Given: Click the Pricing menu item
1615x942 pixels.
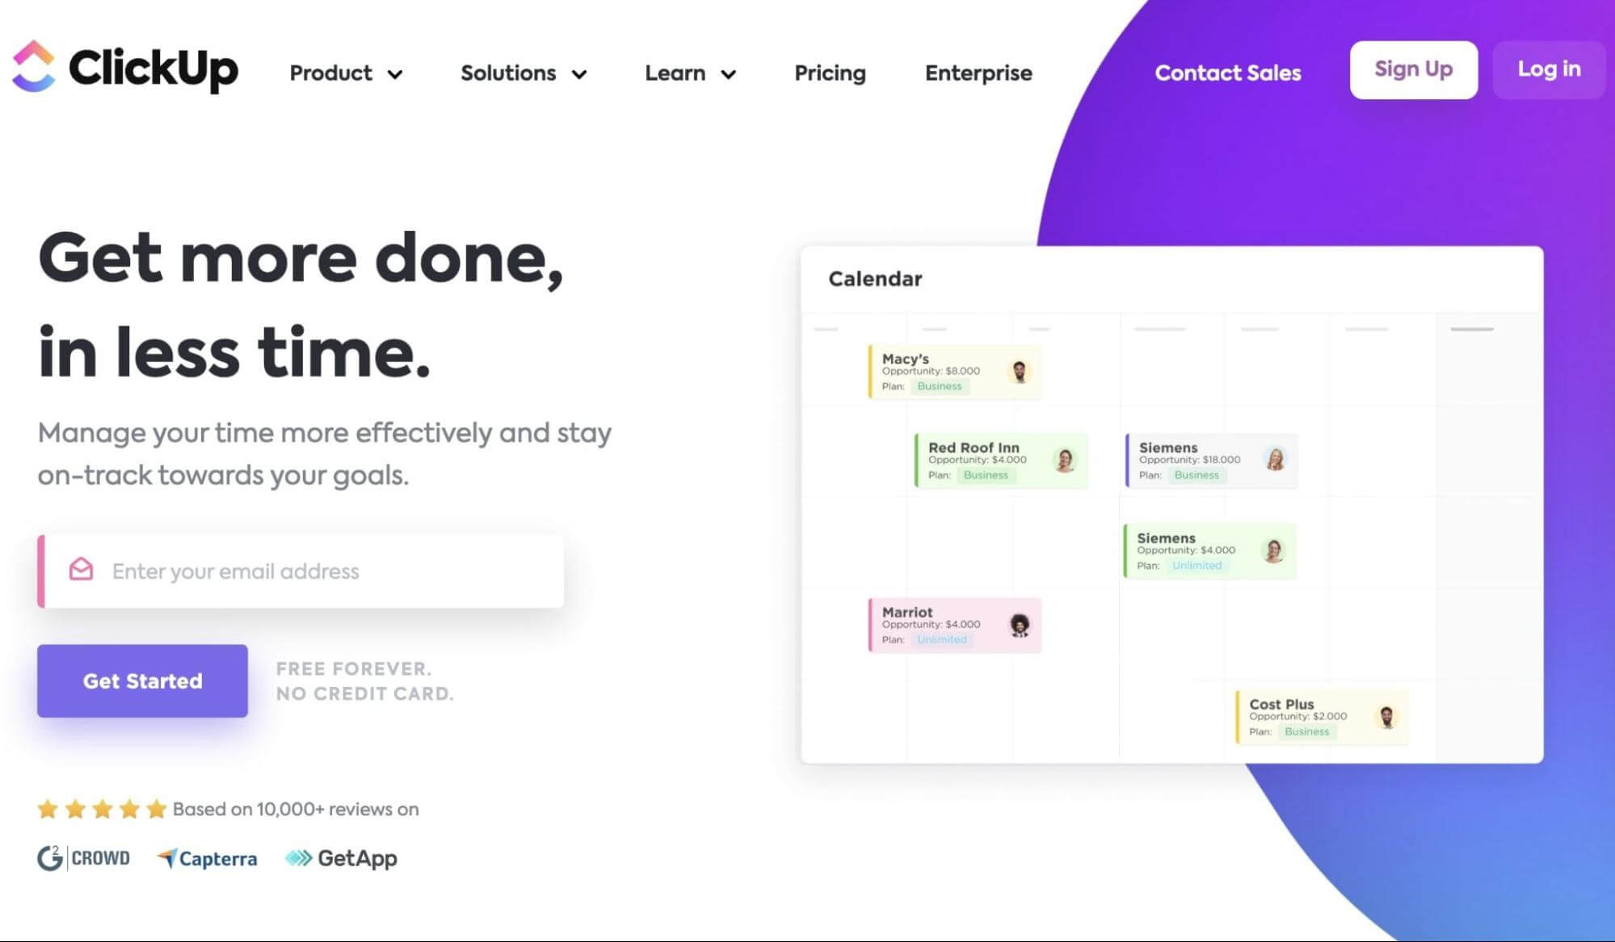Looking at the screenshot, I should [831, 73].
